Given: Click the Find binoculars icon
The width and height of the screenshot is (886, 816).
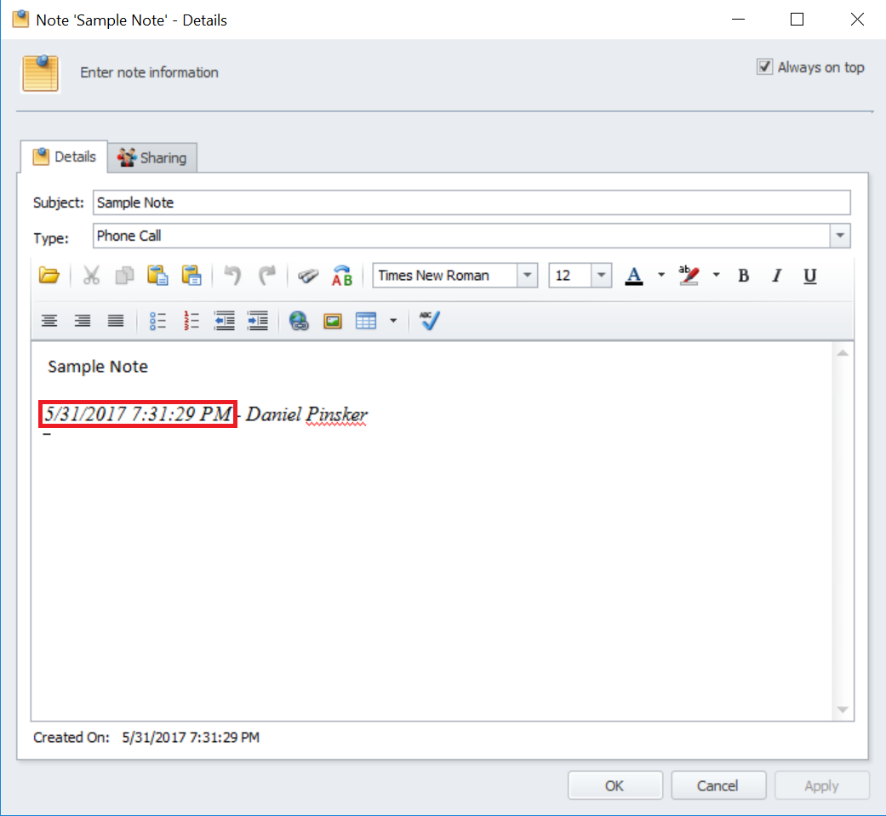Looking at the screenshot, I should pos(307,276).
